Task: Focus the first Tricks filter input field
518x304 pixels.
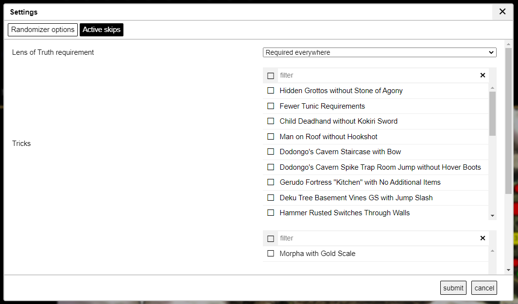Action: [377, 75]
